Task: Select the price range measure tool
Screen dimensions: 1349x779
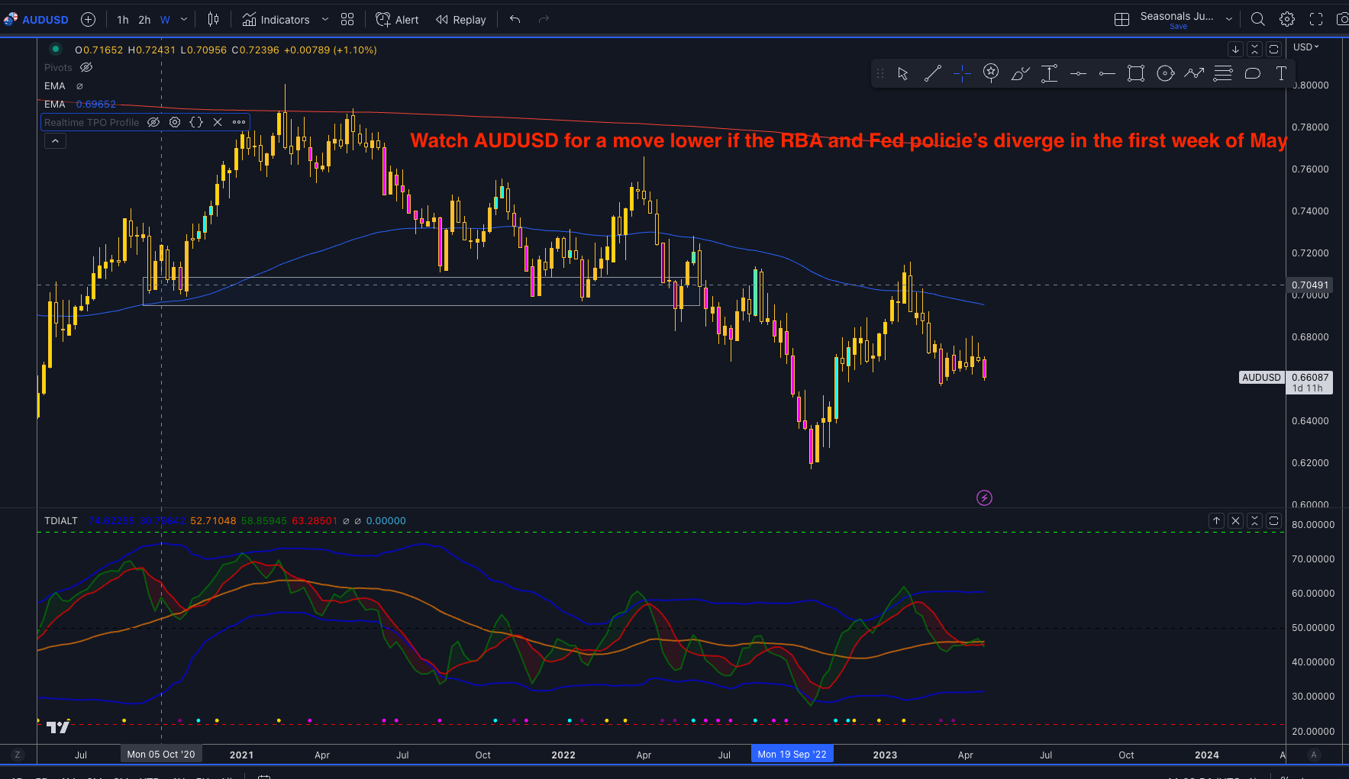Action: [1049, 73]
